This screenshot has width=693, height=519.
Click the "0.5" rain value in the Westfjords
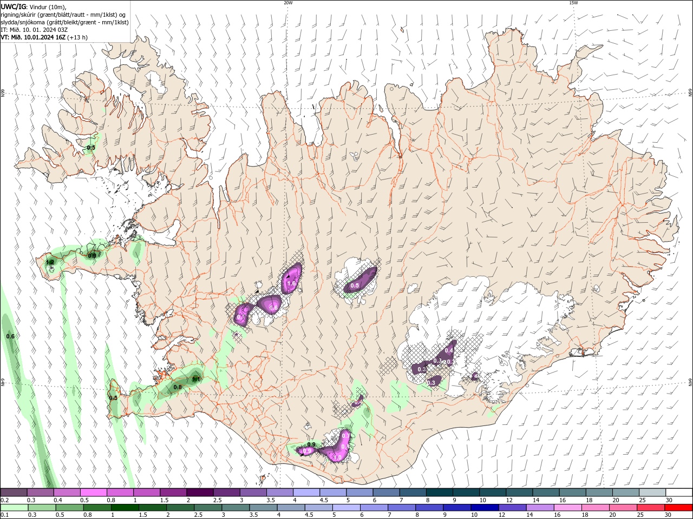click(x=91, y=148)
